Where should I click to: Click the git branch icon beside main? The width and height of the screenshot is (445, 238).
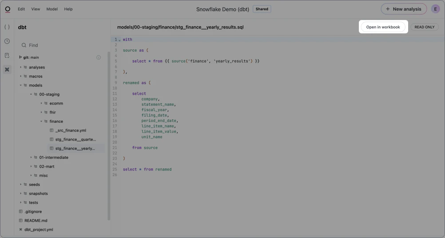point(20,57)
